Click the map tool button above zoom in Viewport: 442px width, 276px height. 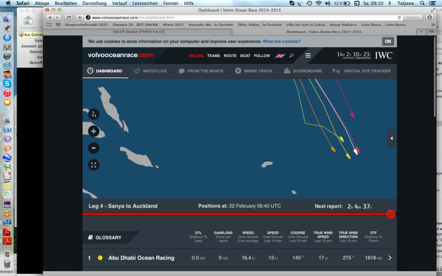point(94,114)
